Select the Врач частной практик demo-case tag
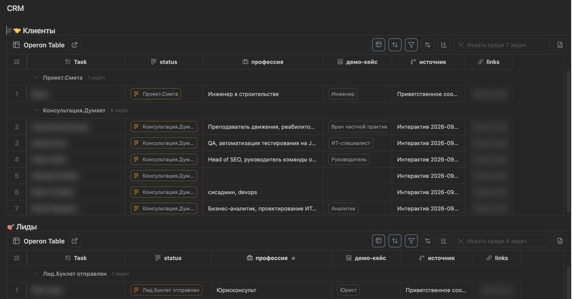Screen dimensions: 572x299 358,127
